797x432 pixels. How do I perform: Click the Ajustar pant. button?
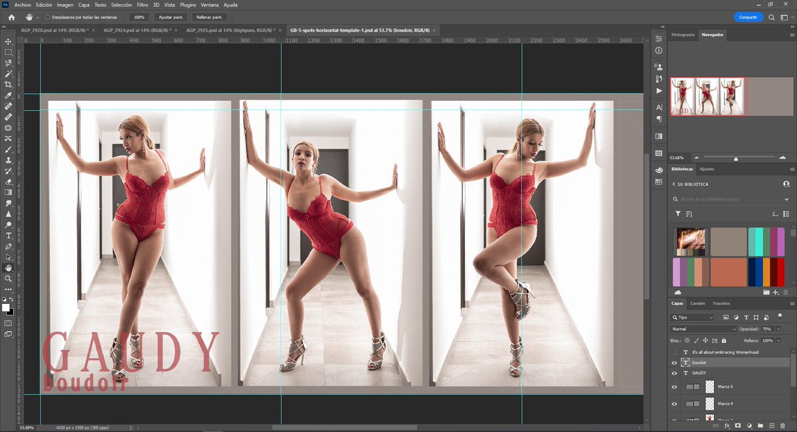pos(170,17)
